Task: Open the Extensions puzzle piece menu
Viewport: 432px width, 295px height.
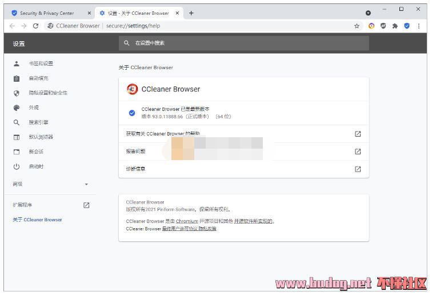Action: 395,26
